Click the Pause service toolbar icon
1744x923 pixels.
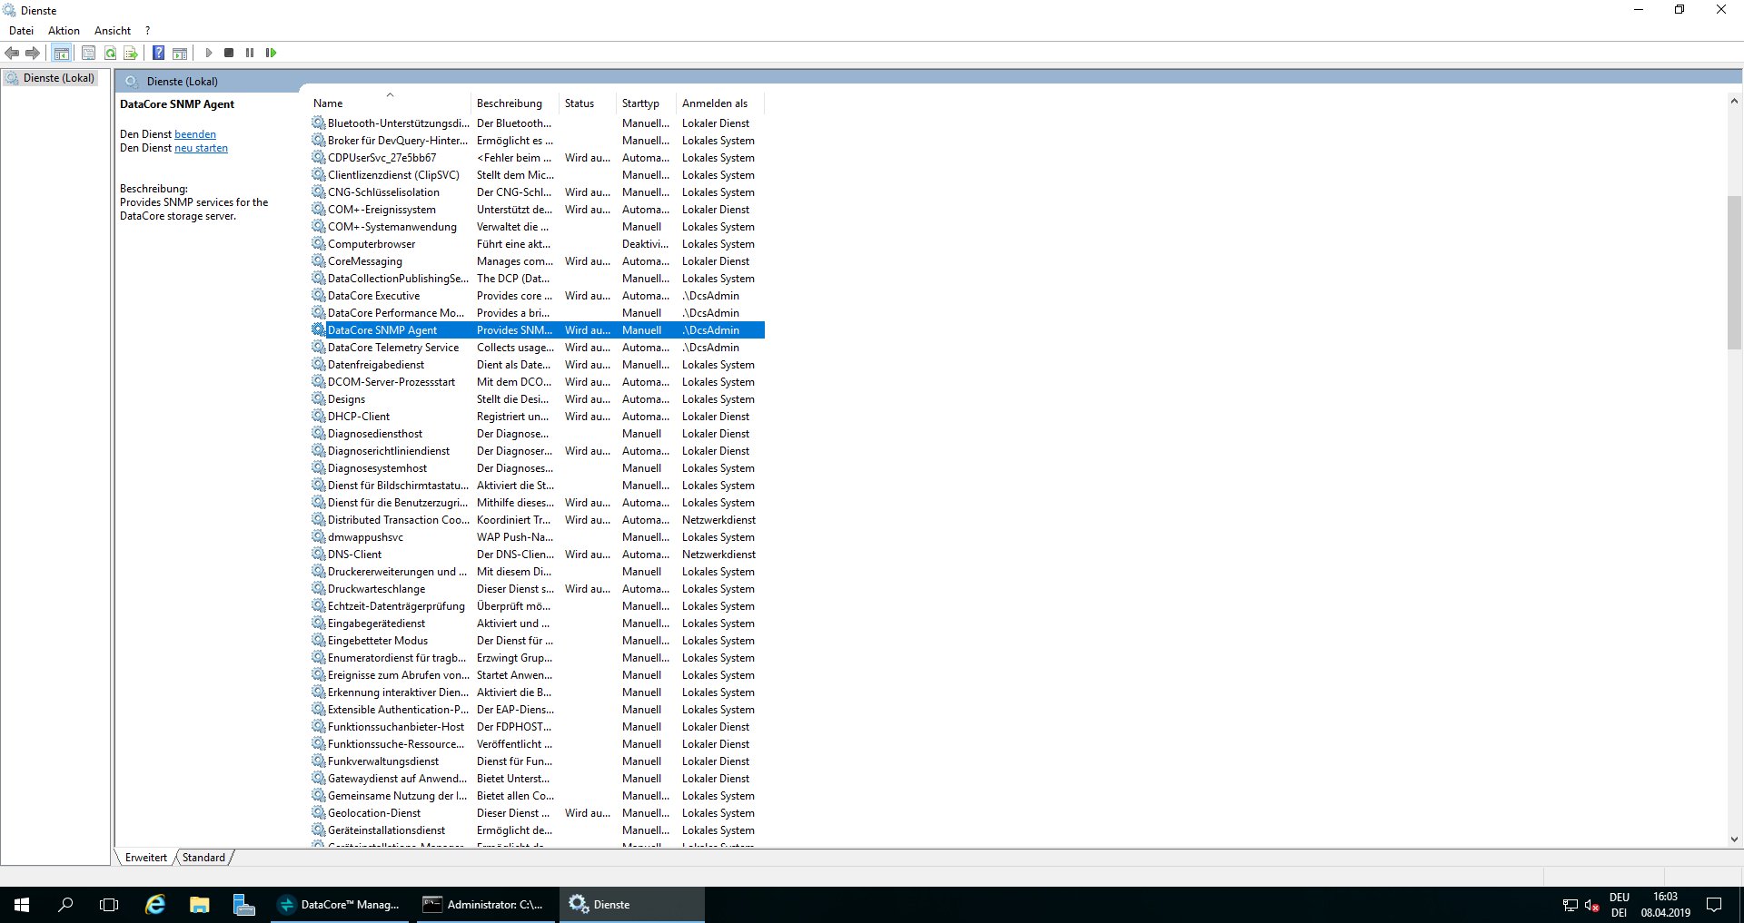point(250,53)
